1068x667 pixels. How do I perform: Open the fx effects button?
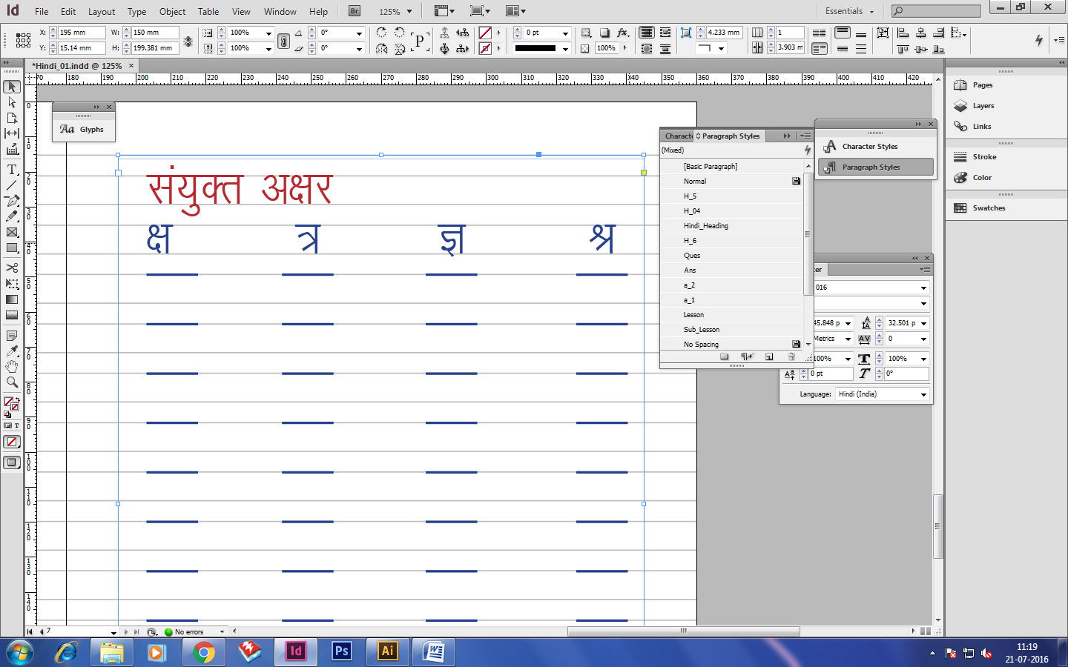(623, 33)
